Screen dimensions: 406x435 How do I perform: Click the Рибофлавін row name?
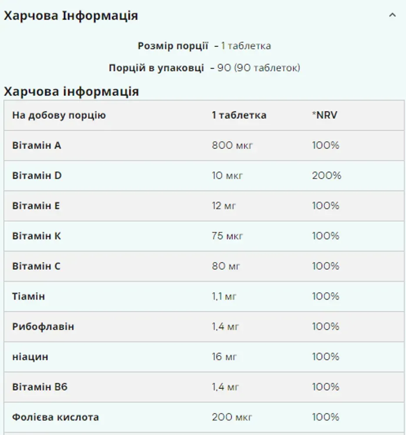coord(43,327)
